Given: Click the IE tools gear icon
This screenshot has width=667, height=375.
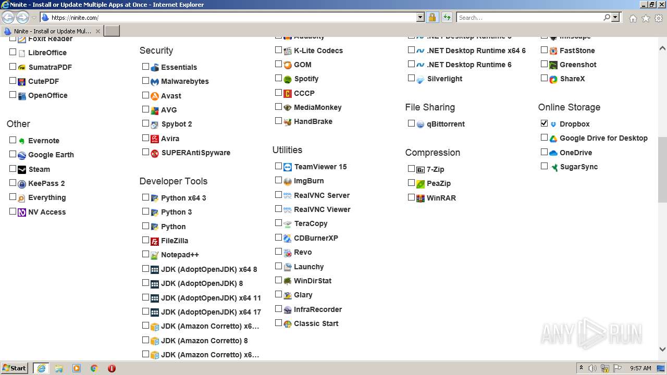Looking at the screenshot, I should point(658,18).
